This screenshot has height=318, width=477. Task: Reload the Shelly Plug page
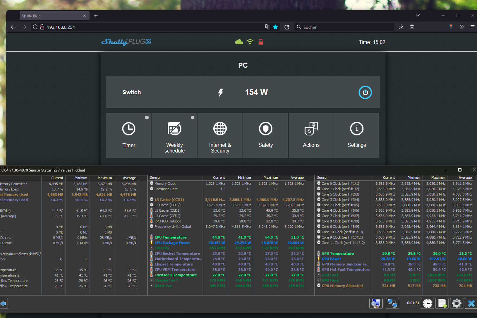287,27
